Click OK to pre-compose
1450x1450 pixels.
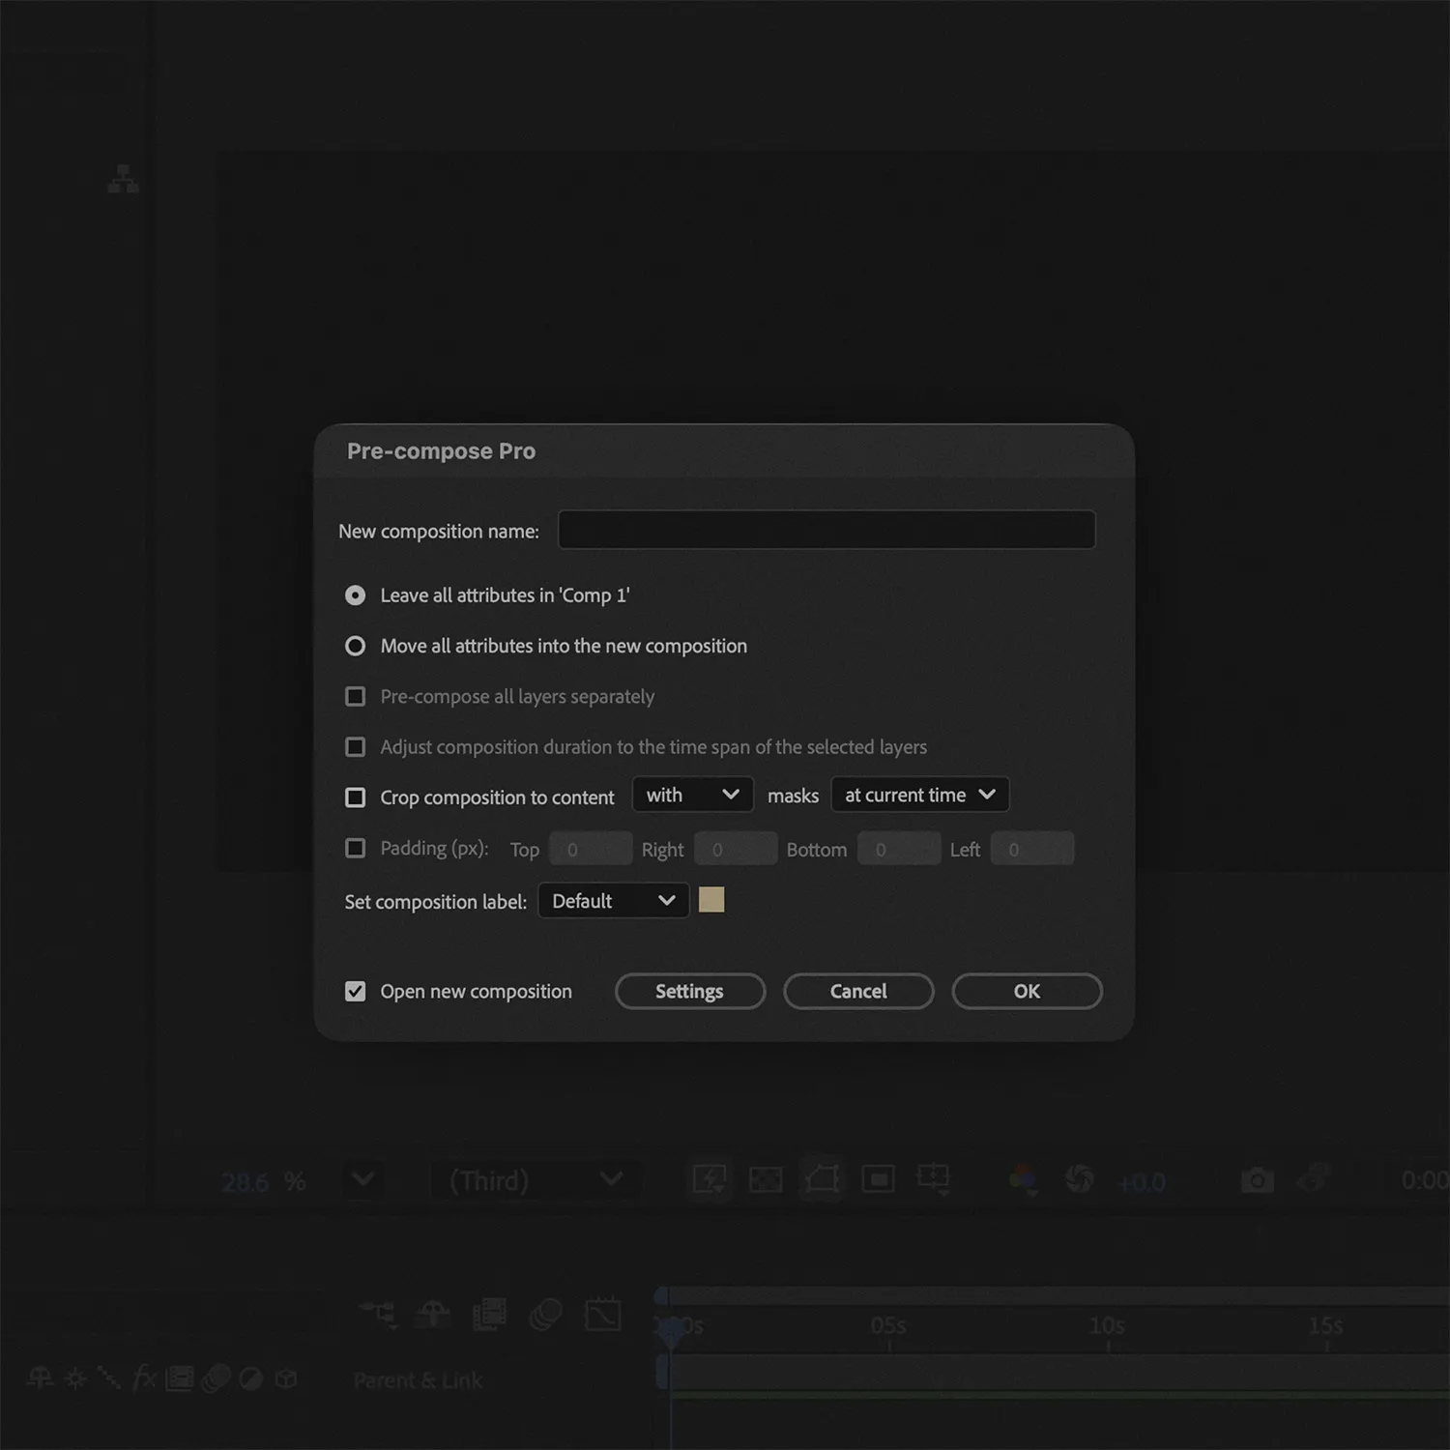(x=1028, y=992)
